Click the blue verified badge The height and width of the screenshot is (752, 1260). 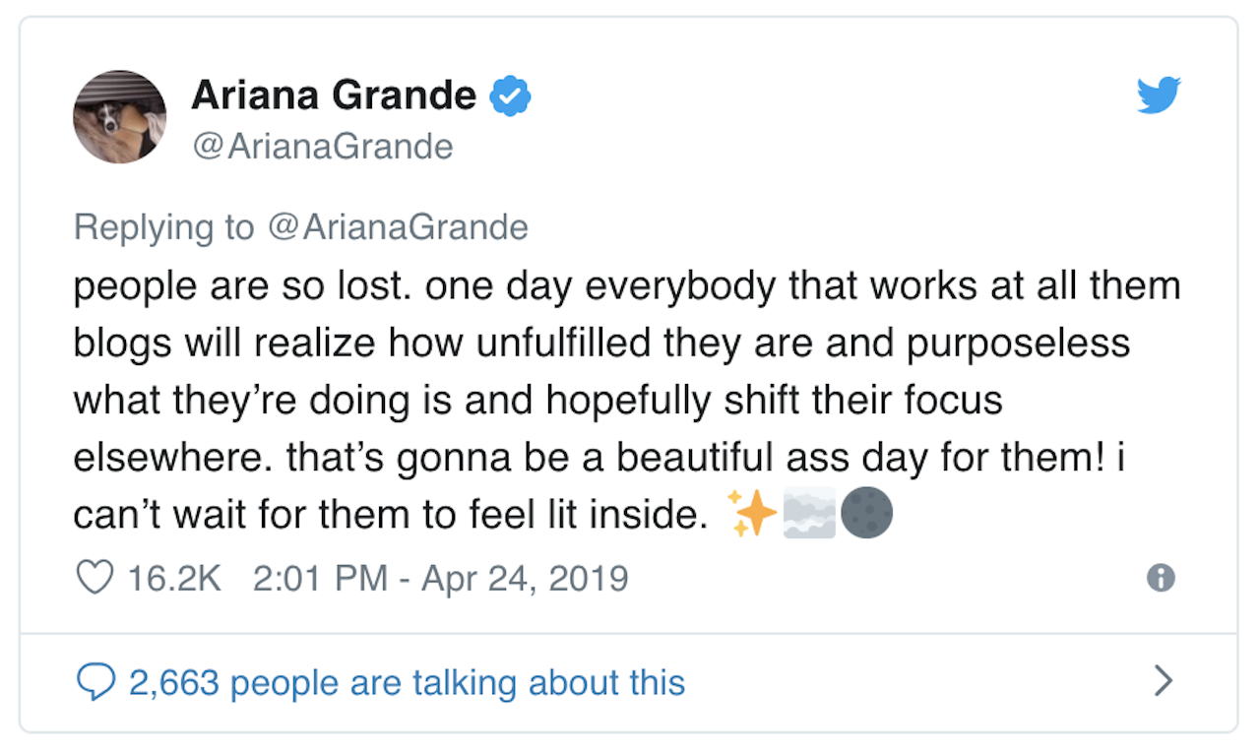pos(512,95)
